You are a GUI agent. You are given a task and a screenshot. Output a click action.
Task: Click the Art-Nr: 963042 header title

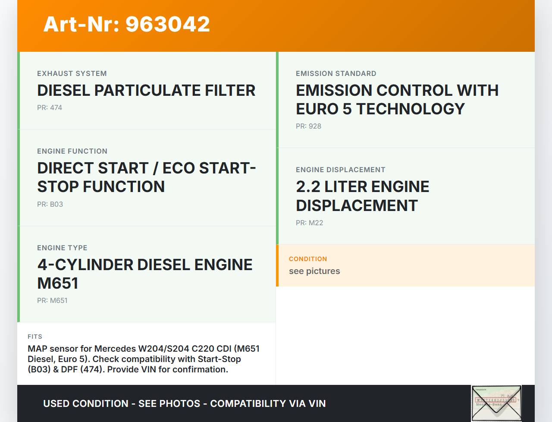(x=126, y=24)
